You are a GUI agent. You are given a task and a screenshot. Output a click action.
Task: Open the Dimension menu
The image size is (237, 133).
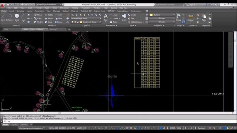coord(64,8)
